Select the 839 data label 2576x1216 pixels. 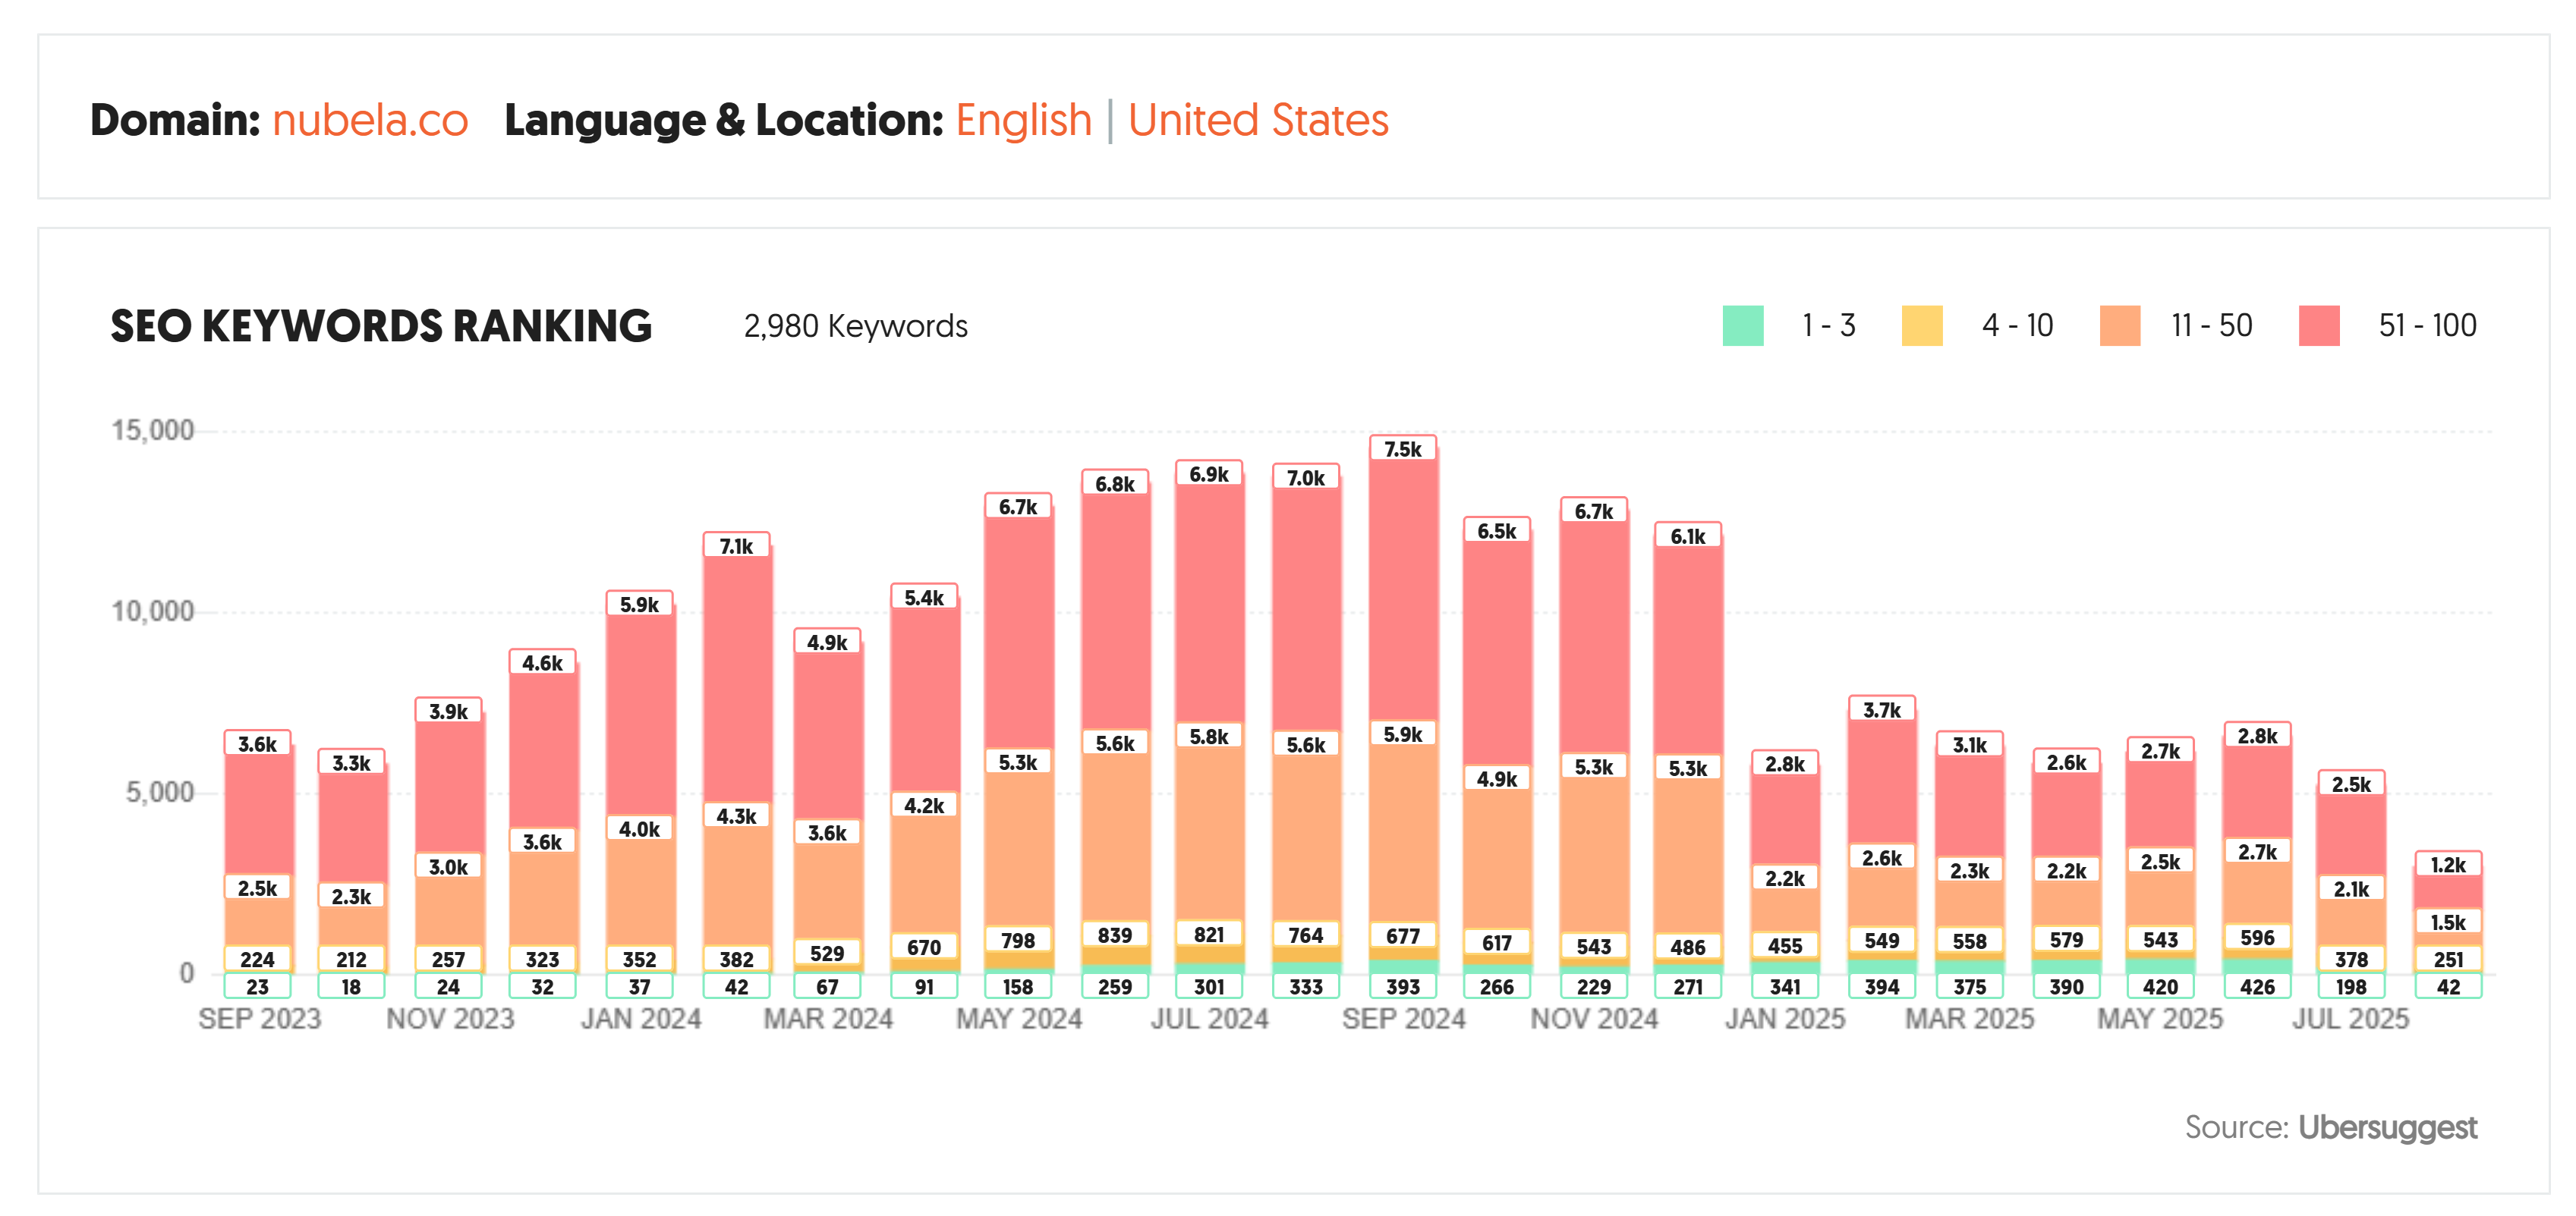click(1114, 935)
